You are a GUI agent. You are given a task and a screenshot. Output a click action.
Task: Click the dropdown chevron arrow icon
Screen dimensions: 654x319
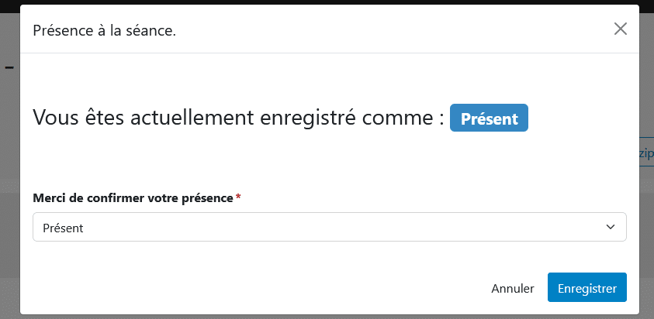[610, 227]
